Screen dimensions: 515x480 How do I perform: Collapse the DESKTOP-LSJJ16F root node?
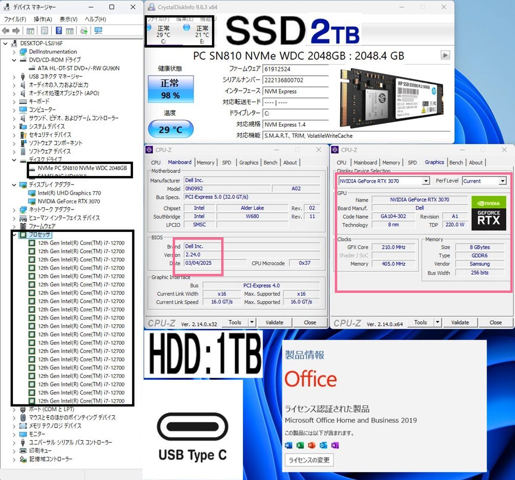(x=5, y=43)
